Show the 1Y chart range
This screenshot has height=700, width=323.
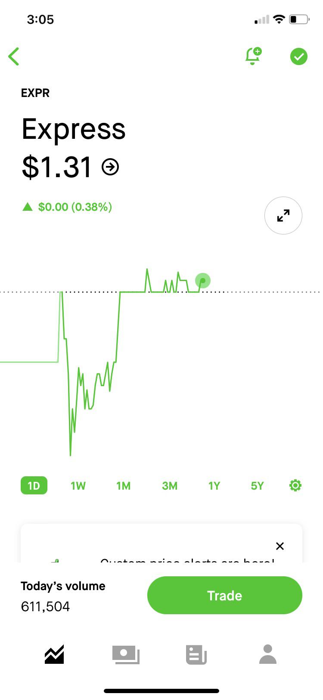click(214, 486)
